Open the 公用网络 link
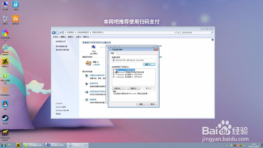This screenshot has height=148, width=263. pos(96,65)
